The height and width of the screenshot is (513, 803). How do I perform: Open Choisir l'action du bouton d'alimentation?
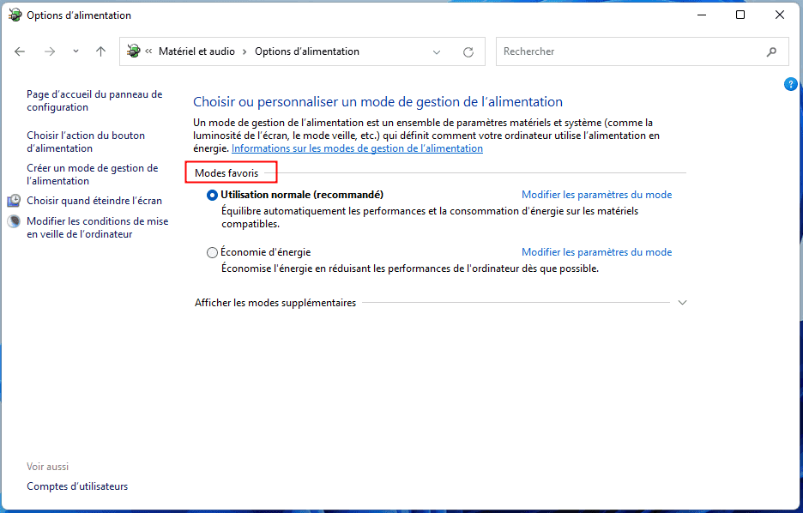pos(86,142)
